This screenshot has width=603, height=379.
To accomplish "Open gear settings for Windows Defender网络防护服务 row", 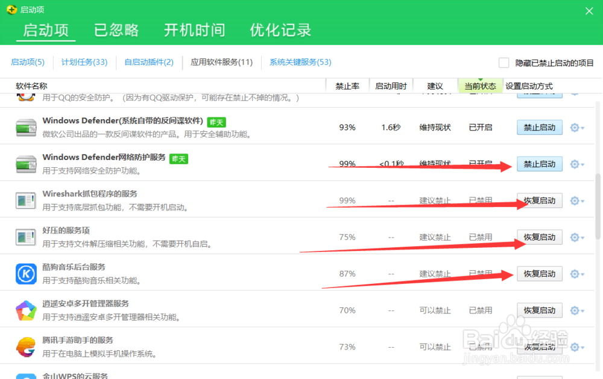I will click(x=577, y=164).
